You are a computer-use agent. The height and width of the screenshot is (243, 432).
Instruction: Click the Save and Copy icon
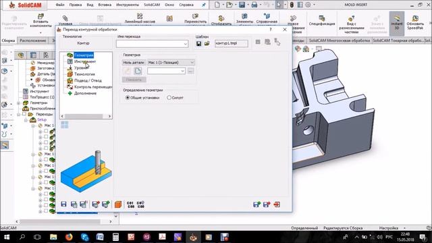point(74,204)
